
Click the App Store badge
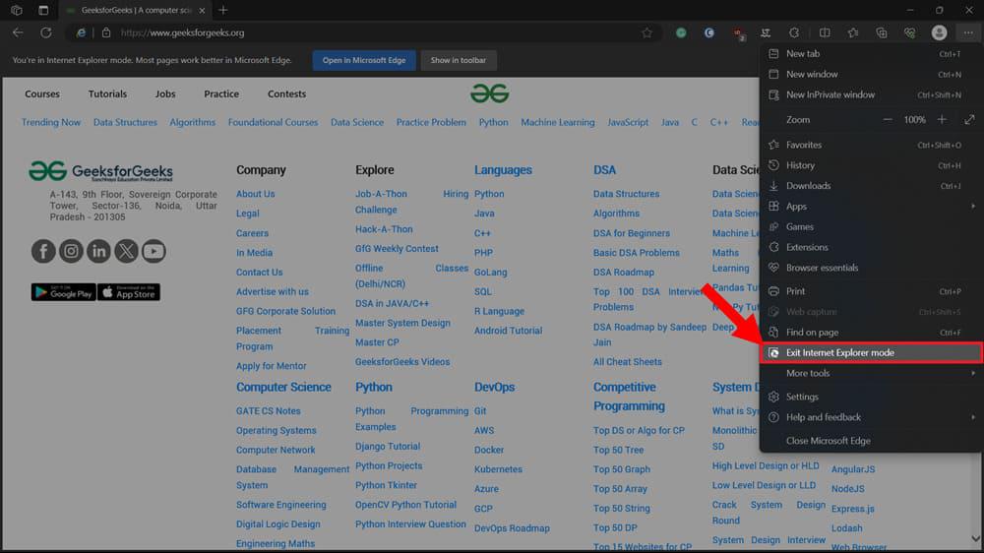129,292
